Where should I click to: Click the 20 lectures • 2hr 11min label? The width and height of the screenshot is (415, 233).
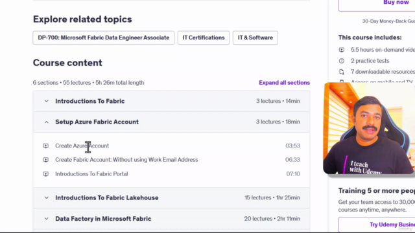point(272,219)
